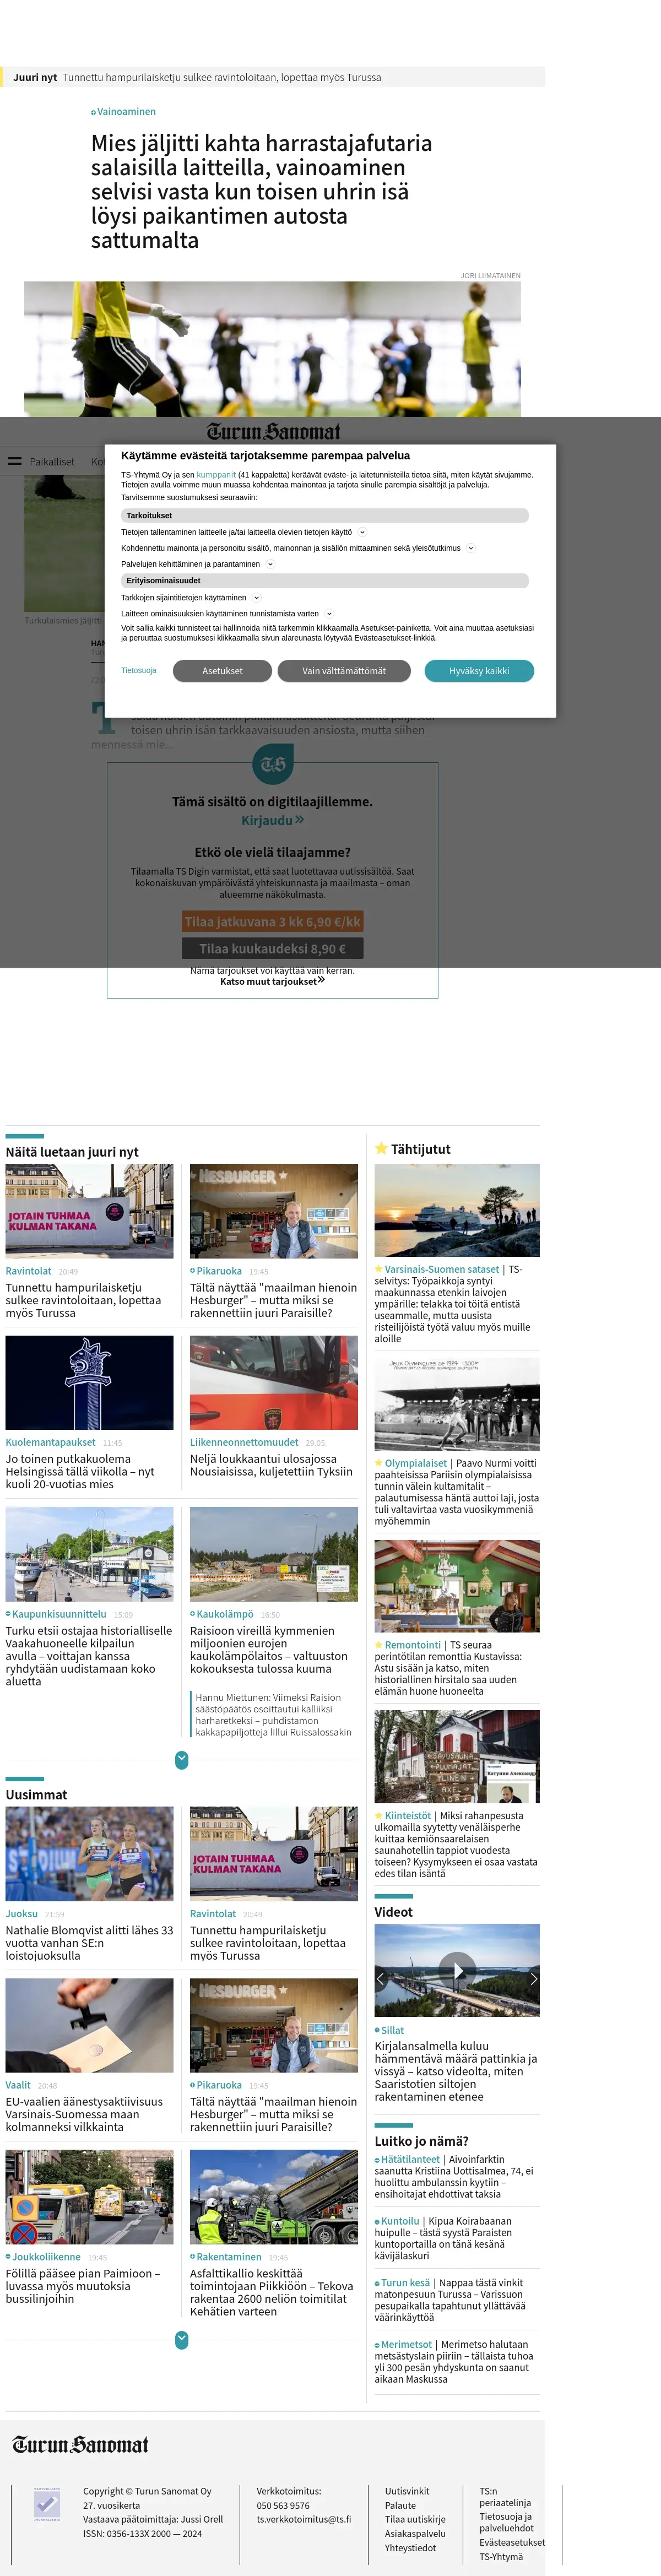This screenshot has height=2576, width=661.
Task: Click the Turun Sanomat logo in the header
Action: point(273,432)
